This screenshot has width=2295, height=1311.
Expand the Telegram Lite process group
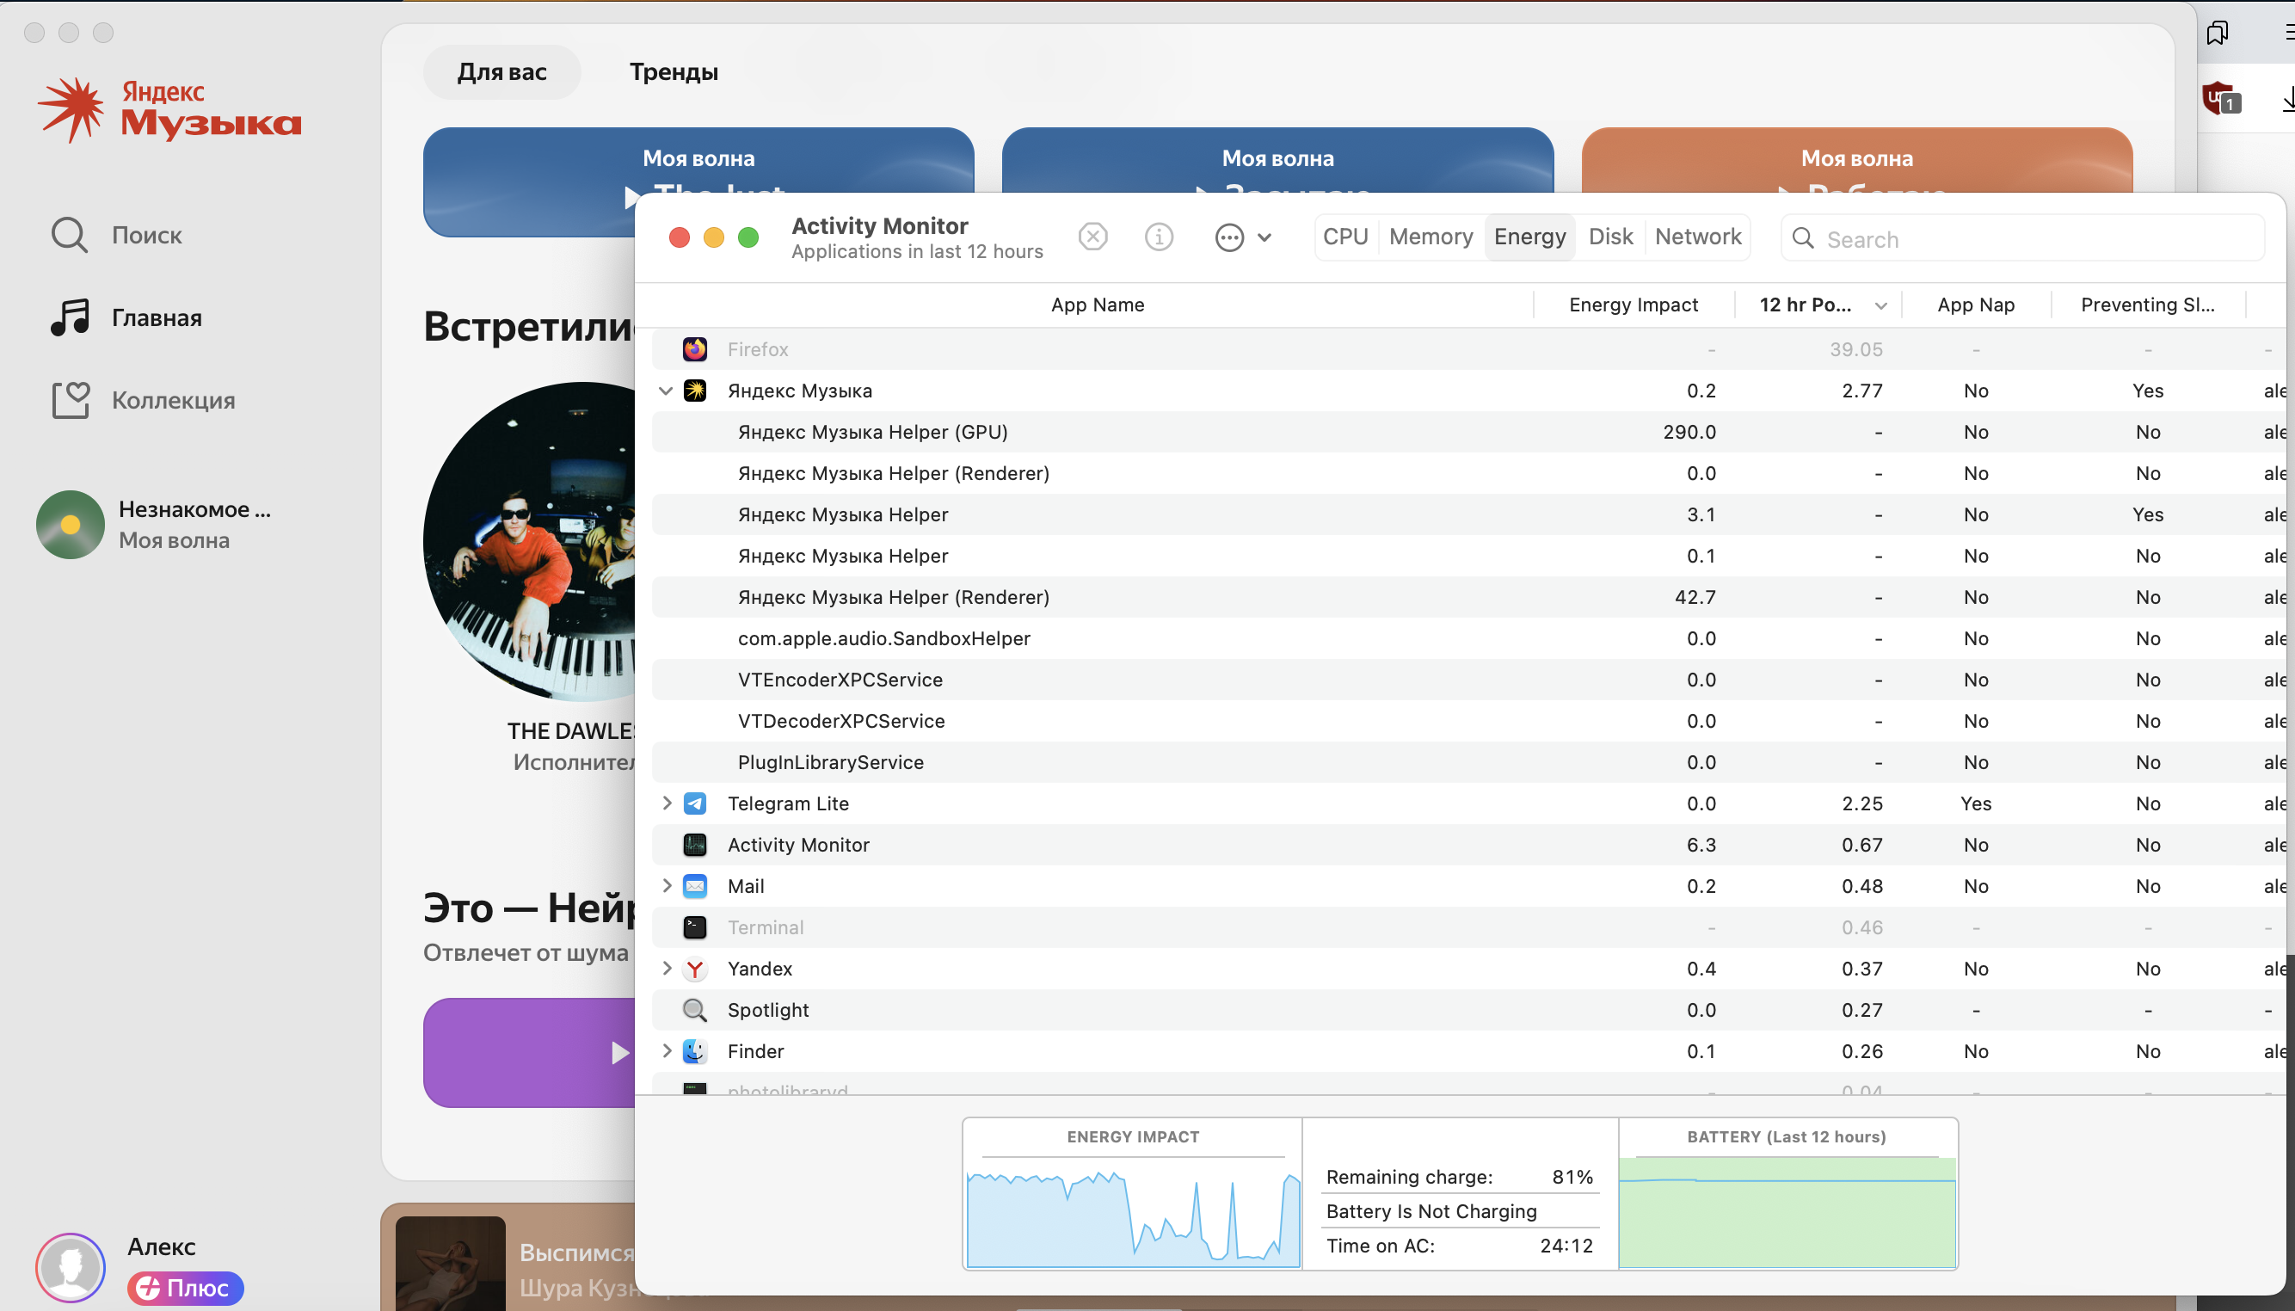(x=667, y=803)
